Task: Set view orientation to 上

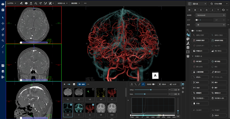Action: tap(212, 10)
